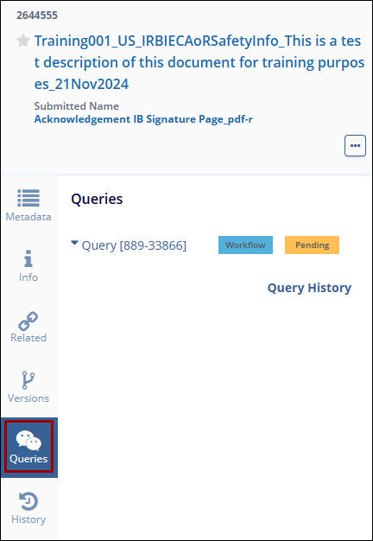View the Versions branch icon
This screenshot has width=373, height=541.
(x=28, y=380)
